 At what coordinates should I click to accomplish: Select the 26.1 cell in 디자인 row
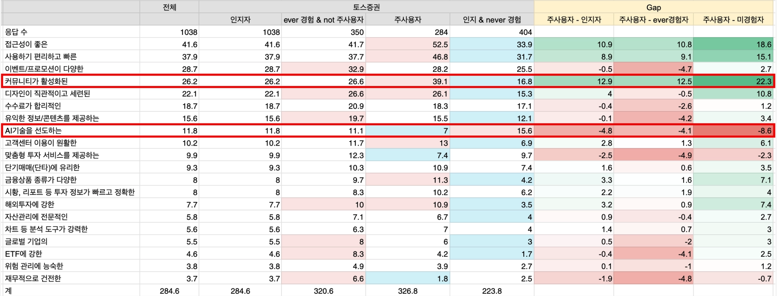(x=408, y=93)
